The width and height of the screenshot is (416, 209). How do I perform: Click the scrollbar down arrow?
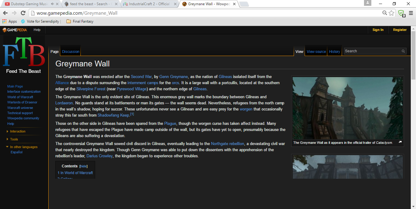click(x=413, y=207)
